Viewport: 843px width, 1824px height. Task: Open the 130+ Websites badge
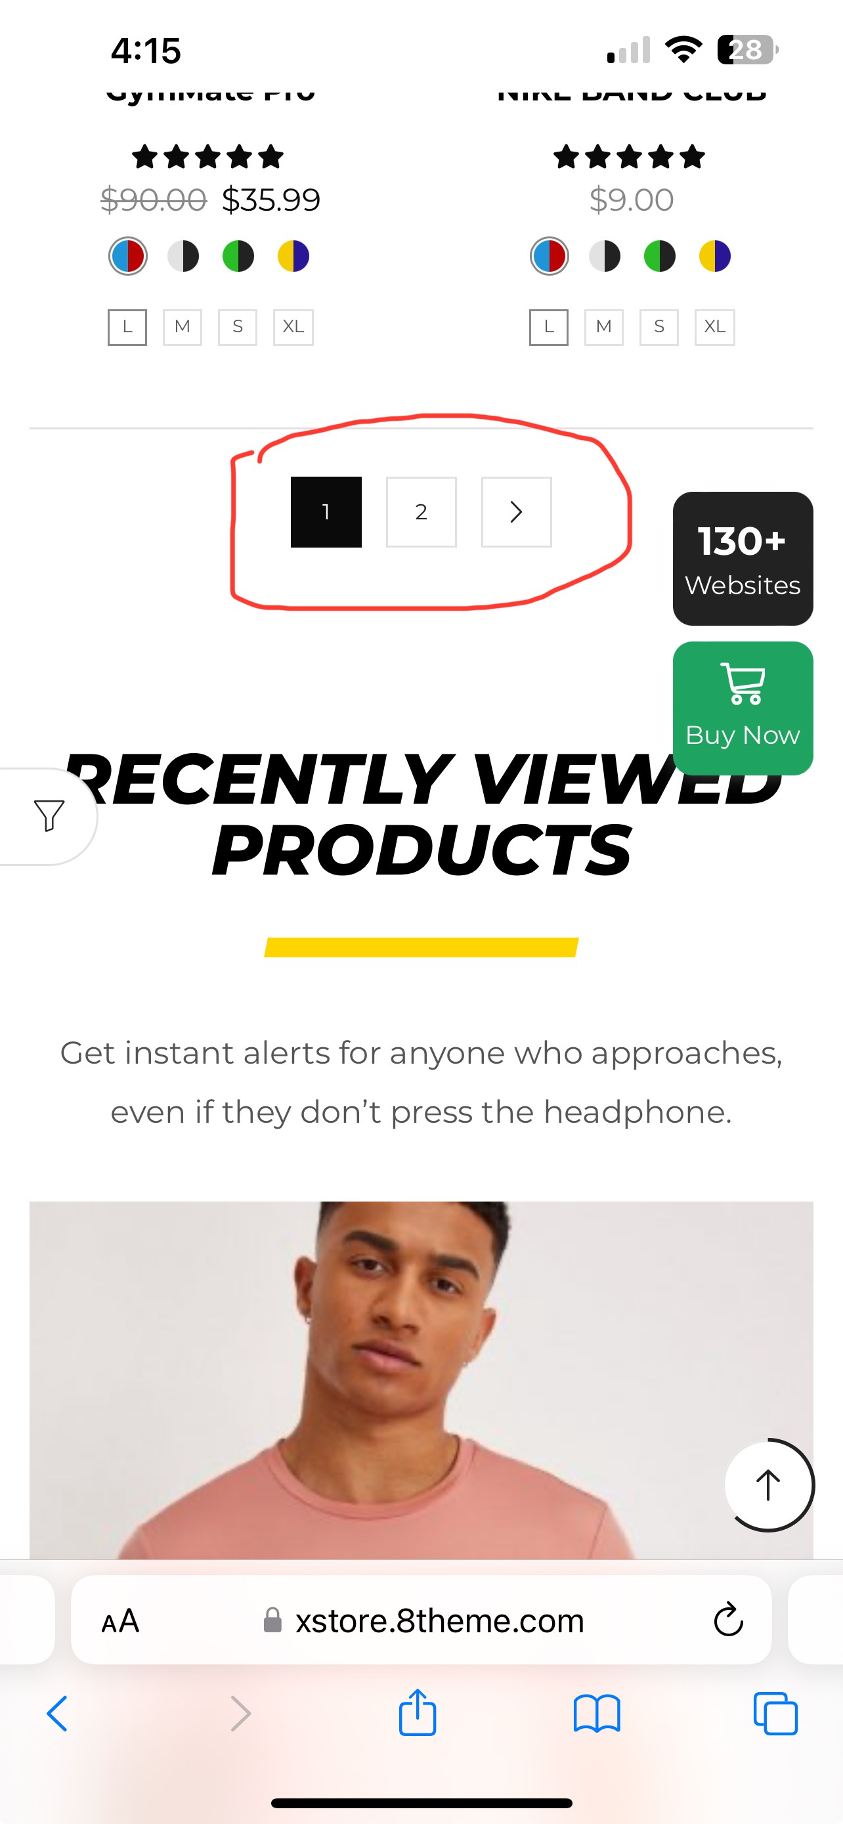tap(743, 559)
